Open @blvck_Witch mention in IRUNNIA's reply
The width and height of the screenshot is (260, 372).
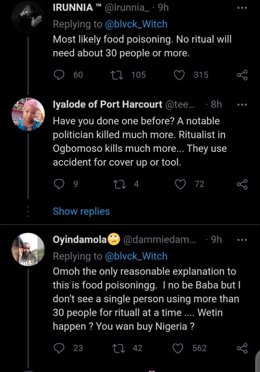(136, 24)
